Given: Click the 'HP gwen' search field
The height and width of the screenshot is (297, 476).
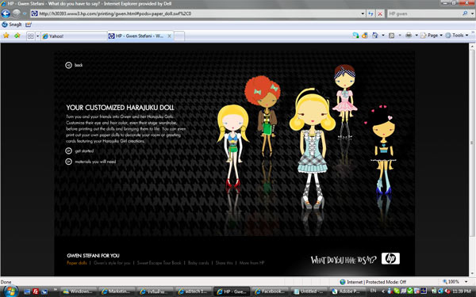Looking at the screenshot, I should [x=424, y=13].
